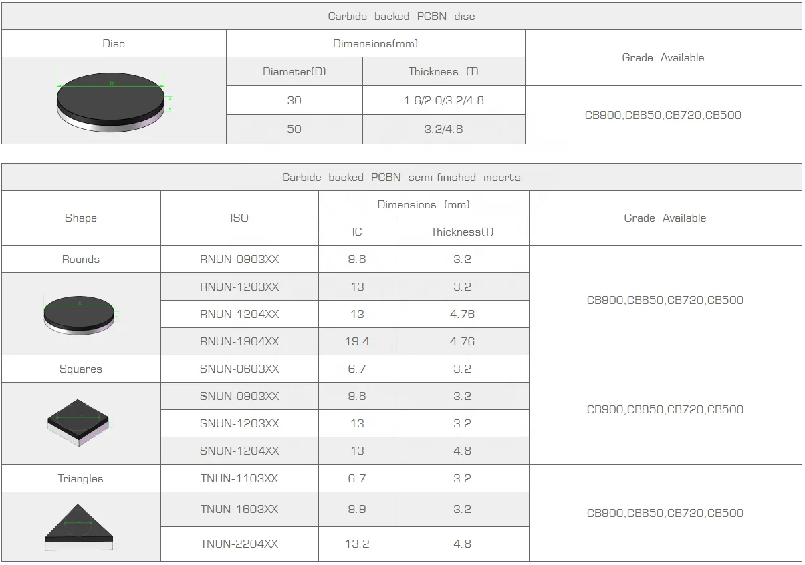Select the SNUN-0603XX ISO code

click(x=239, y=369)
